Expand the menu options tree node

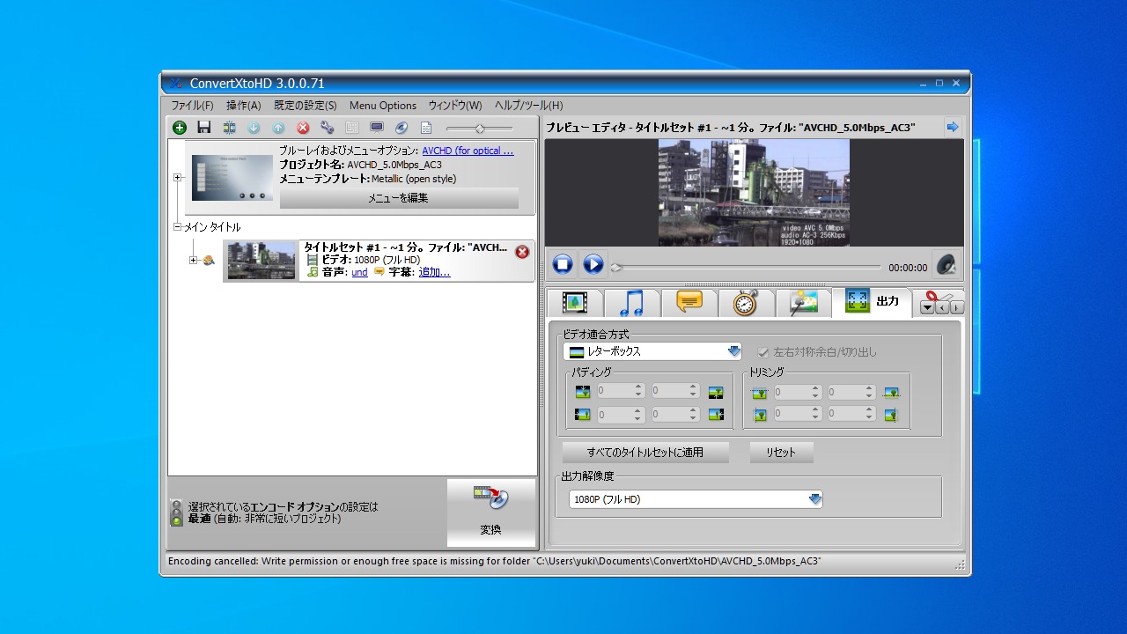click(177, 177)
